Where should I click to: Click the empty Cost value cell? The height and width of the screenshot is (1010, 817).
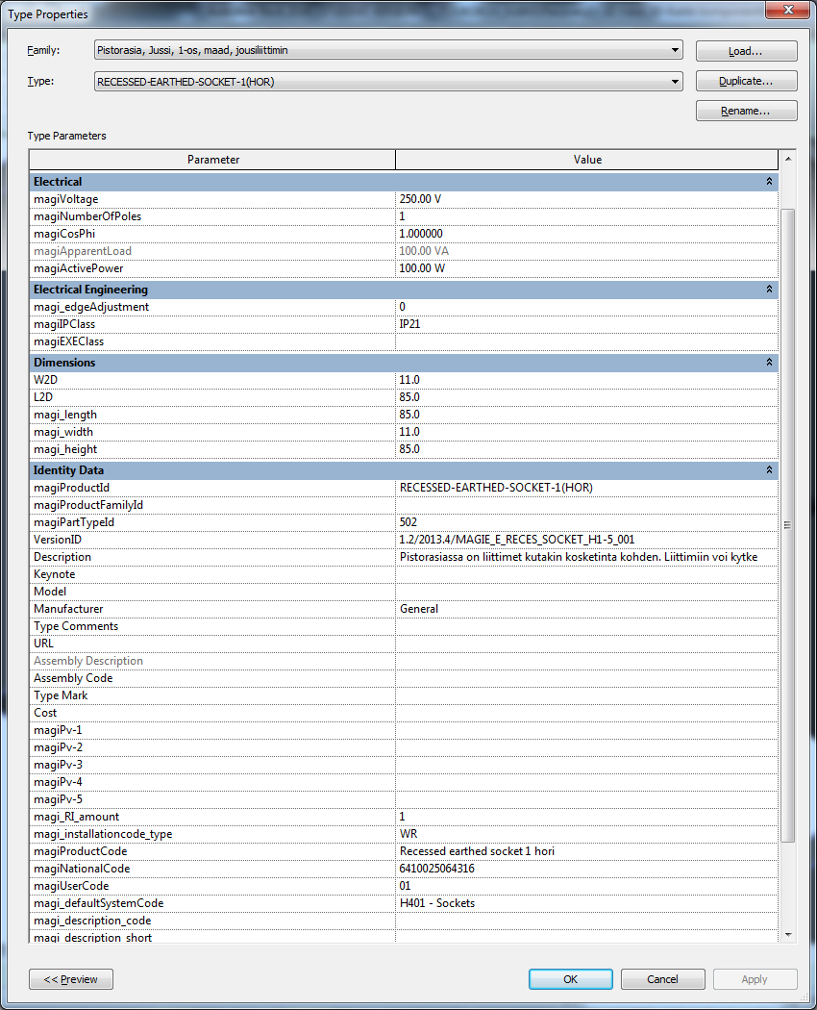586,713
